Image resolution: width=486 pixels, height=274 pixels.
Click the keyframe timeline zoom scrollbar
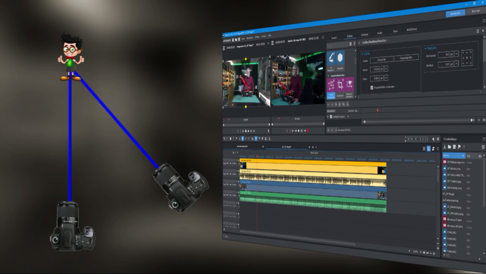(419, 121)
